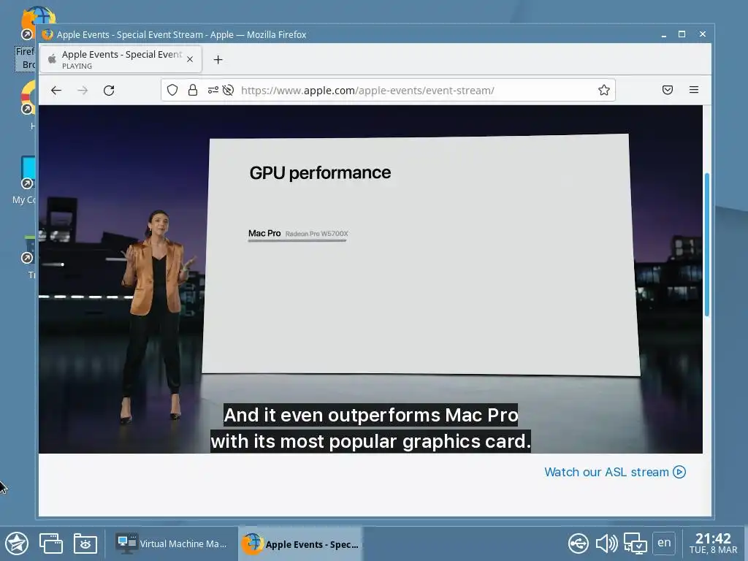Screen dimensions: 748x561
Task: Open the site permissions icon in address bar
Action: (x=213, y=90)
